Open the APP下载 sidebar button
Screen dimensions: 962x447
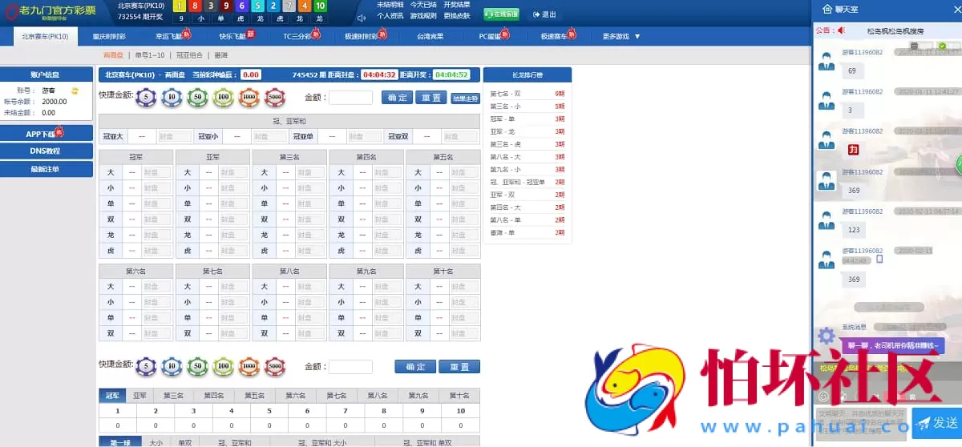pos(46,134)
